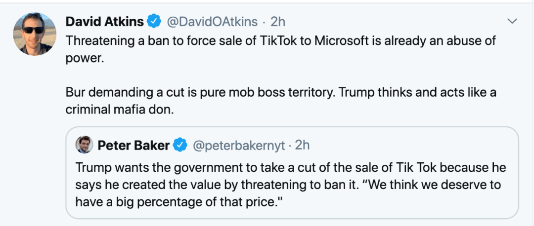The image size is (534, 226).
Task: Open the @peterbakernyt handle link
Action: [x=239, y=145]
